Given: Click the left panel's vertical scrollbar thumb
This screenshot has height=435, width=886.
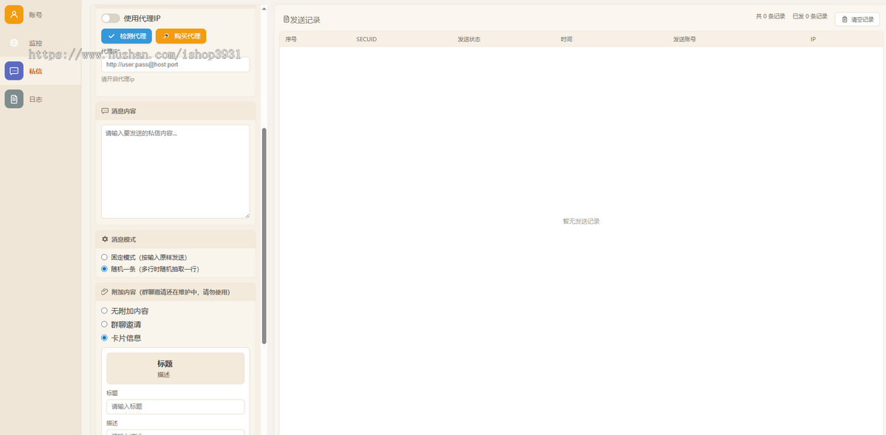Looking at the screenshot, I should point(264,236).
